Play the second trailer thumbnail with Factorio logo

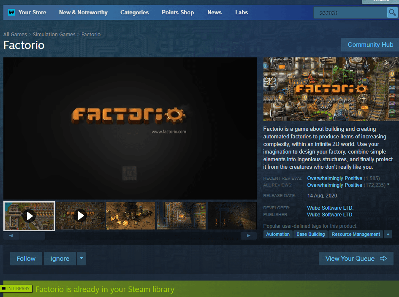coord(80,216)
